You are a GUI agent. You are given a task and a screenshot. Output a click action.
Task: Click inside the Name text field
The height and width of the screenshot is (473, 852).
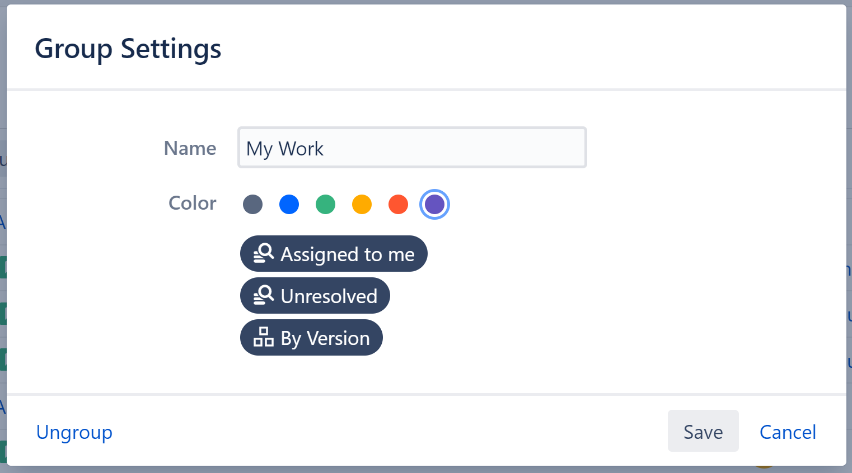[x=411, y=148]
